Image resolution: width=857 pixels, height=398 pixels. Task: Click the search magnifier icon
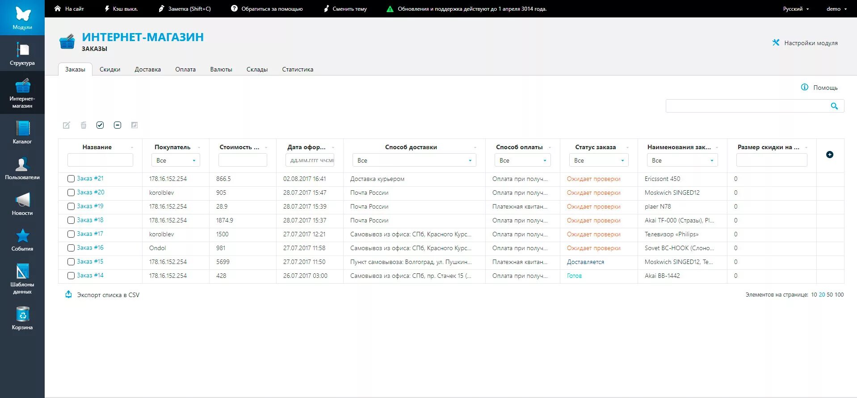tap(834, 106)
